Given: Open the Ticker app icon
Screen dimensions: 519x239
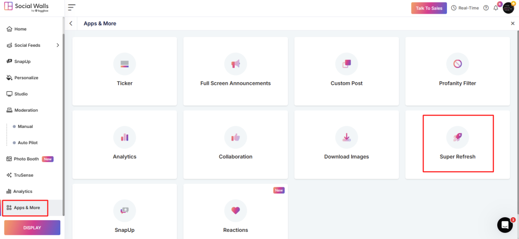Looking at the screenshot, I should 125,64.
